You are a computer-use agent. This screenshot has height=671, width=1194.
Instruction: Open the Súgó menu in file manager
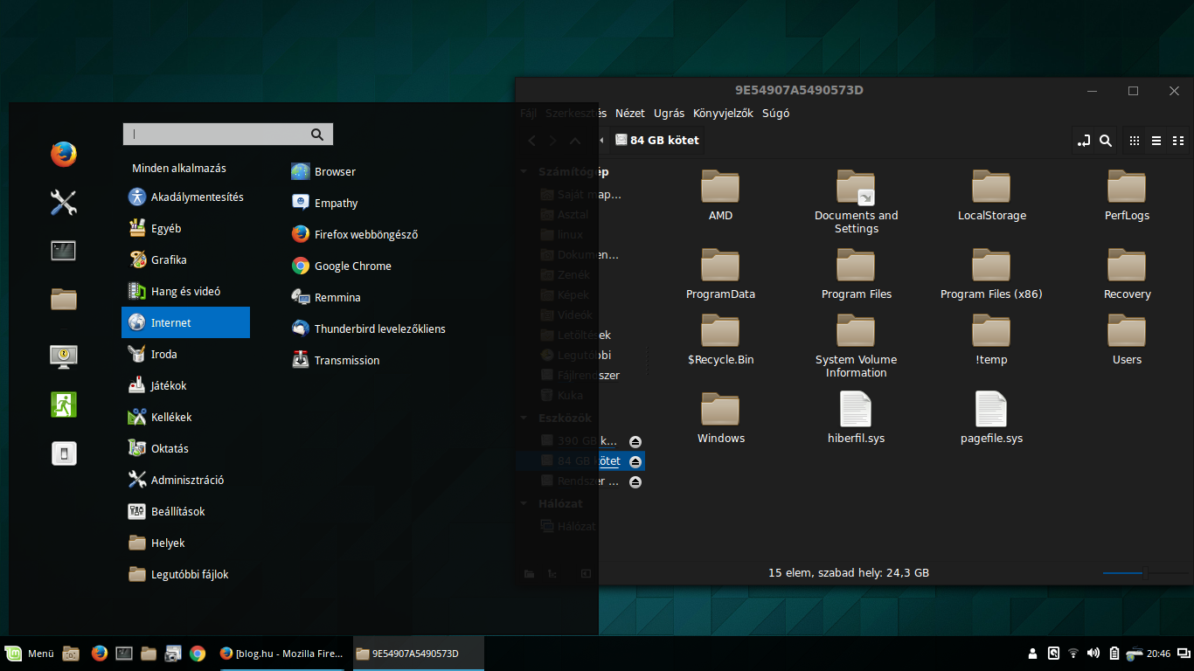(775, 113)
